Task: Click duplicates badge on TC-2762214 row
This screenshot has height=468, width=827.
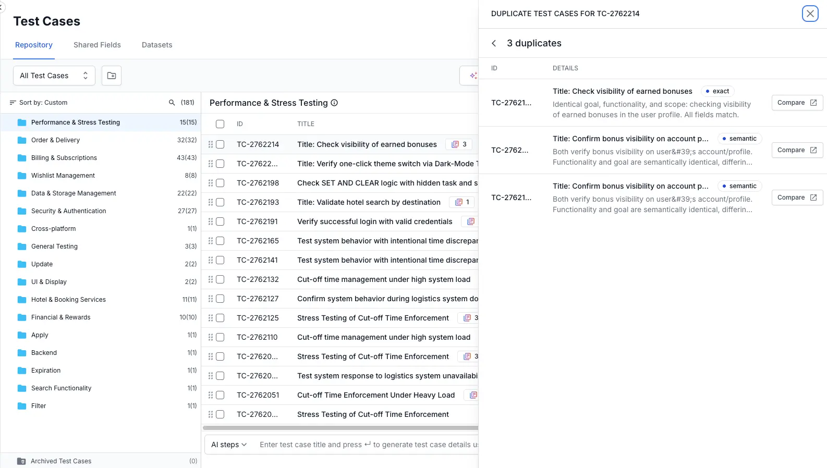Action: (459, 144)
